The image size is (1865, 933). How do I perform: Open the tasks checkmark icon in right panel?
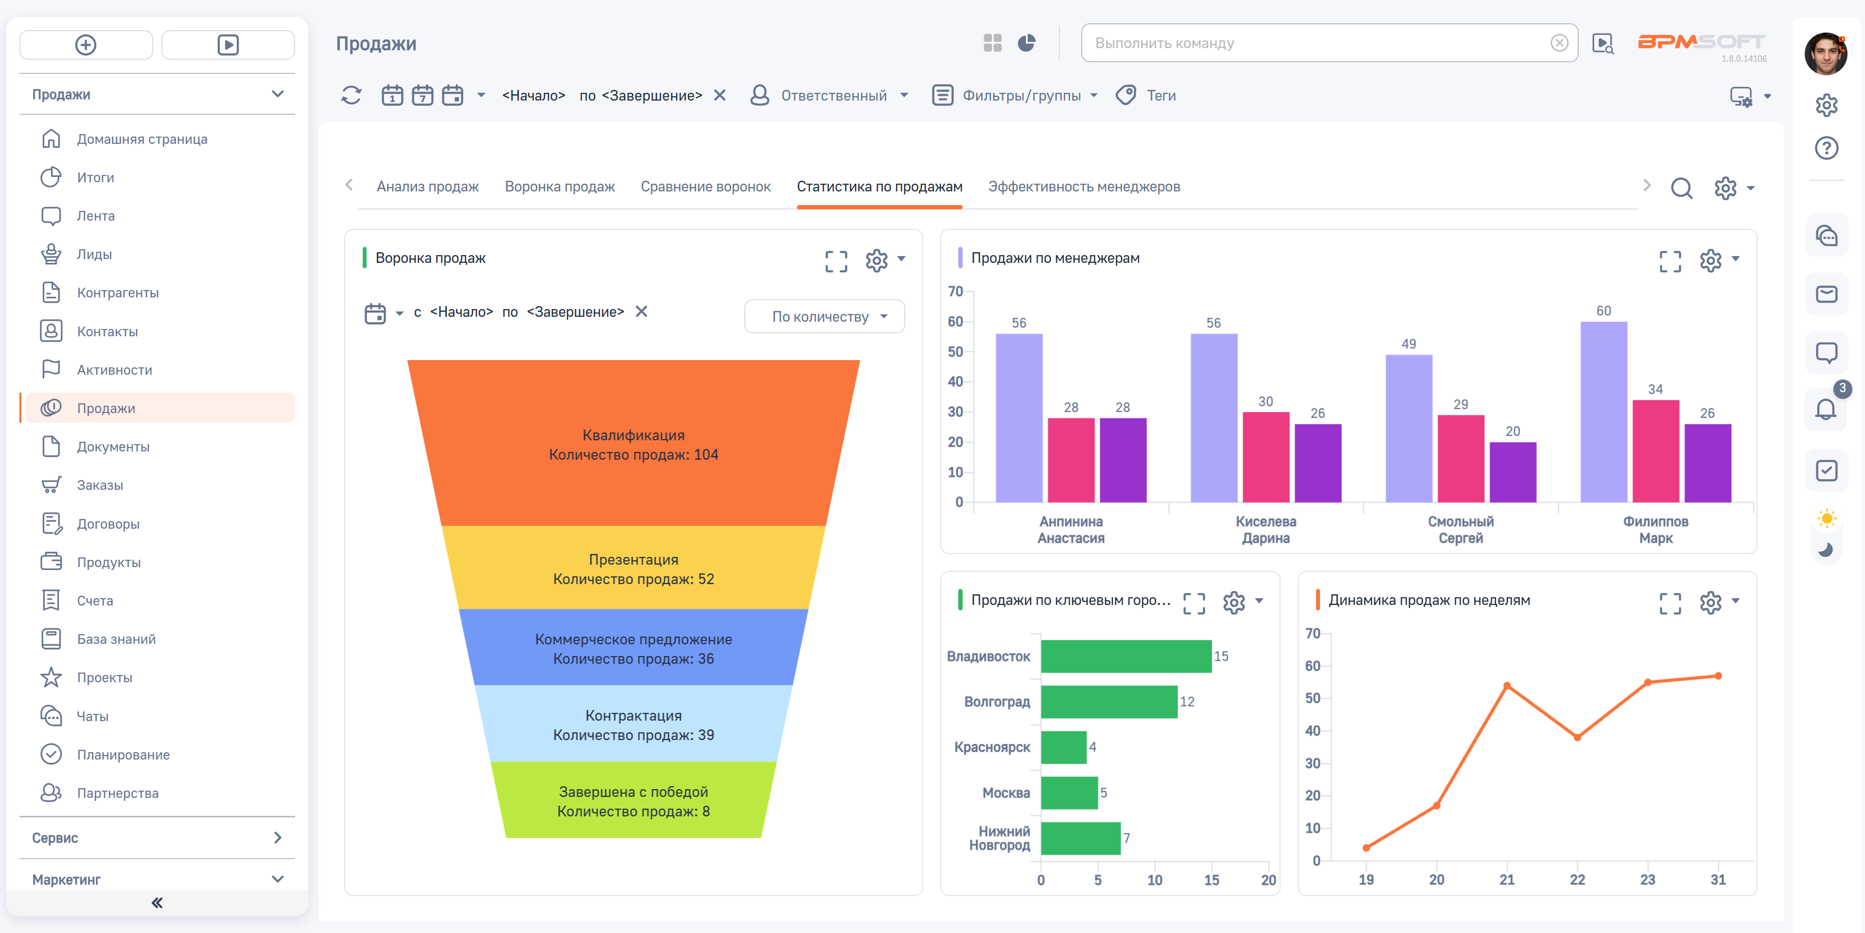[x=1827, y=470]
